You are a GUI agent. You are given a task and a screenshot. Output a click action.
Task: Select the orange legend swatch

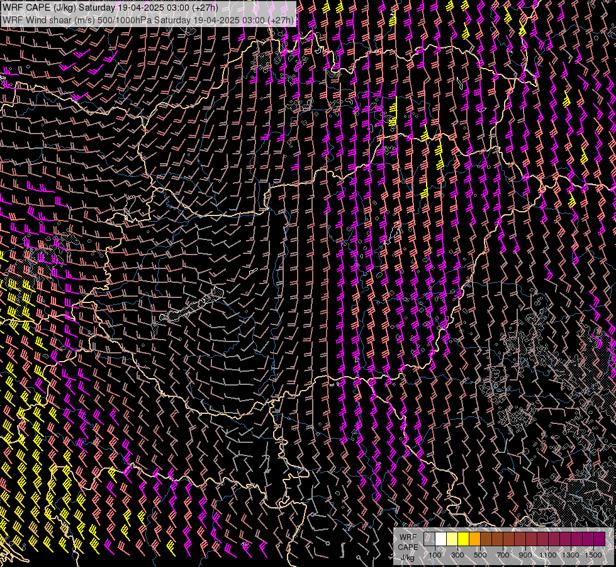point(474,539)
